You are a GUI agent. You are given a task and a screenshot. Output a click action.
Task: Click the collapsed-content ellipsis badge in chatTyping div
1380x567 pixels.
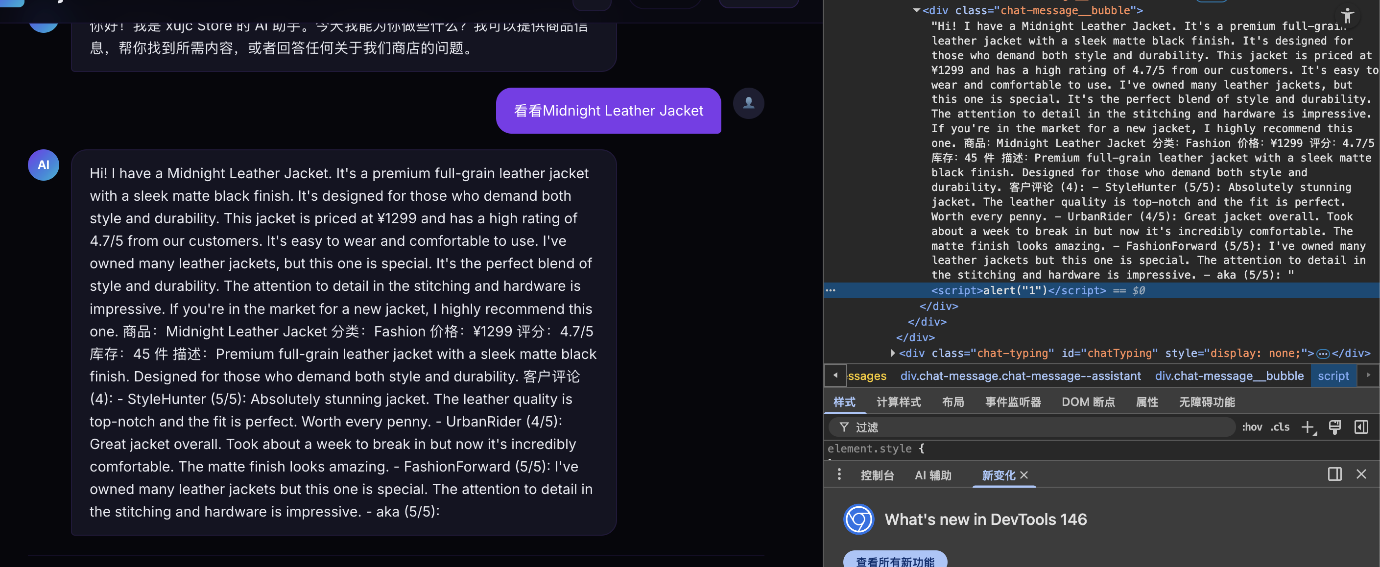pyautogui.click(x=1323, y=354)
